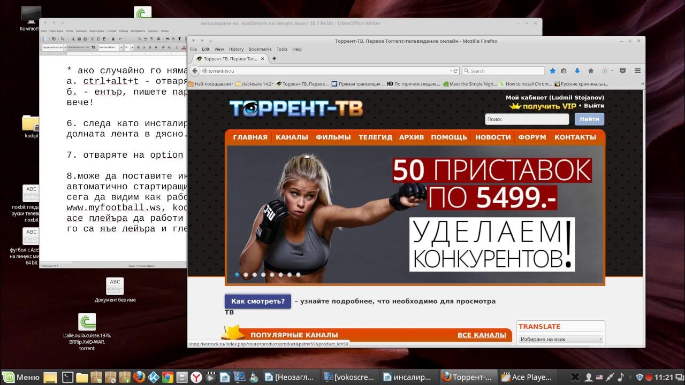Open the L'aile.ou.la.cuisse torrent desktop file

87,332
